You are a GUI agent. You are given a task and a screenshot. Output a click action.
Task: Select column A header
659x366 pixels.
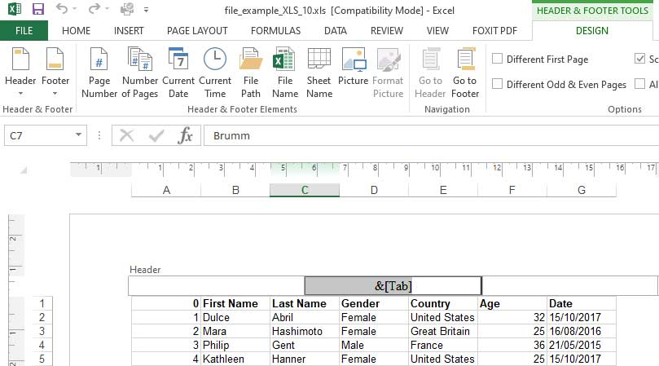click(166, 190)
